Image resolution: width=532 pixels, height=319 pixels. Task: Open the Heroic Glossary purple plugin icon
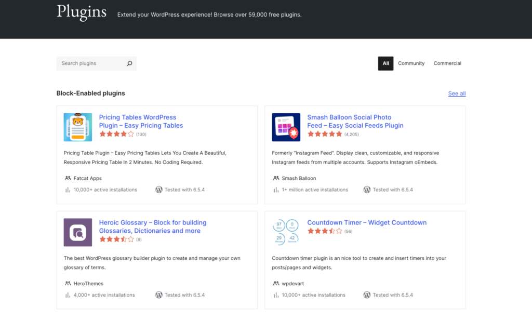(x=78, y=232)
